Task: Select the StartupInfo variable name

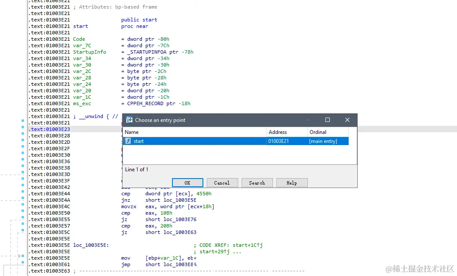Action: [89, 52]
